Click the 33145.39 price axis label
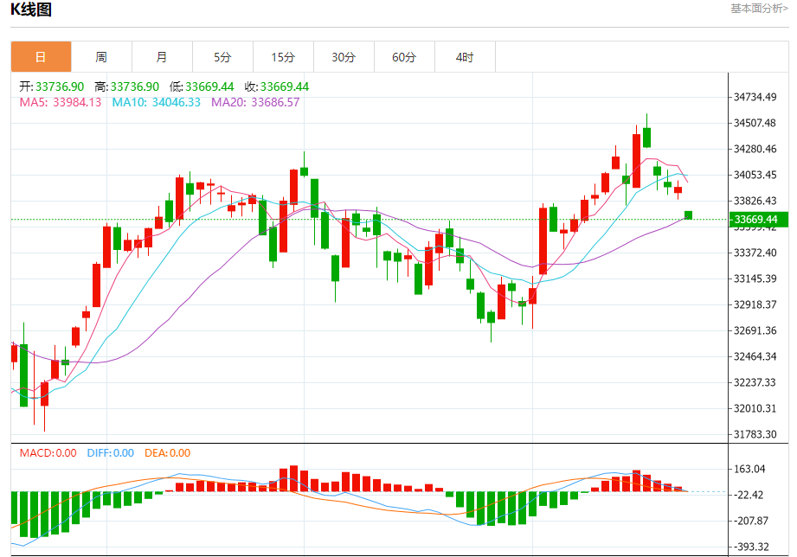The width and height of the screenshot is (797, 557). pyautogui.click(x=755, y=278)
